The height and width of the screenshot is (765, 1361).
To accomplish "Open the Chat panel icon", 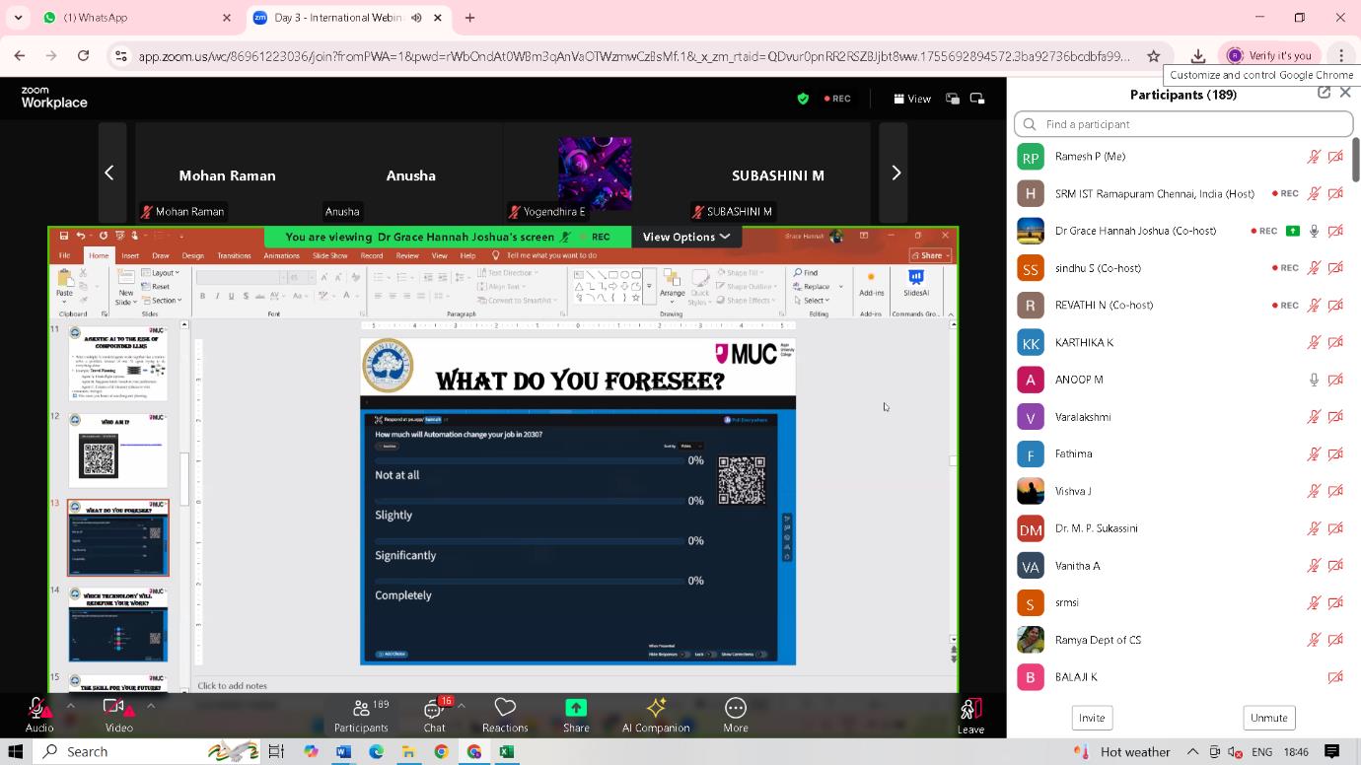I will click(434, 709).
